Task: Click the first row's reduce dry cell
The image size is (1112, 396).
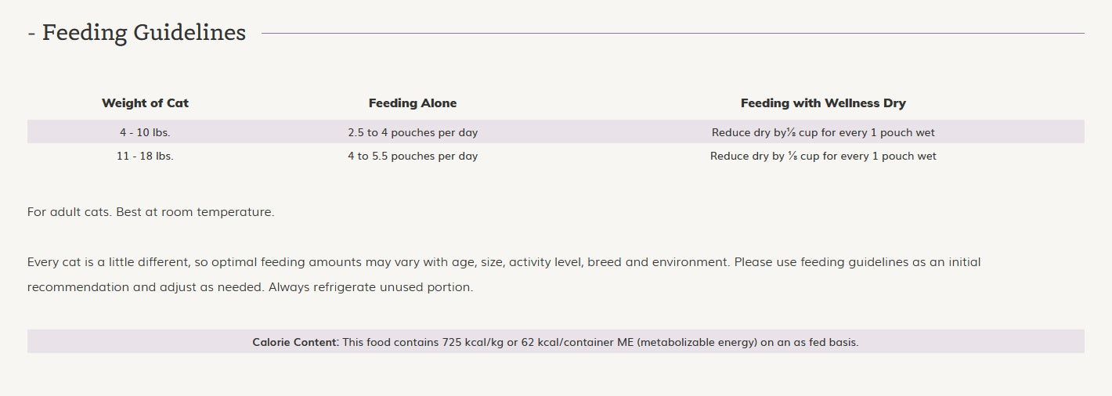Action: tap(823, 133)
